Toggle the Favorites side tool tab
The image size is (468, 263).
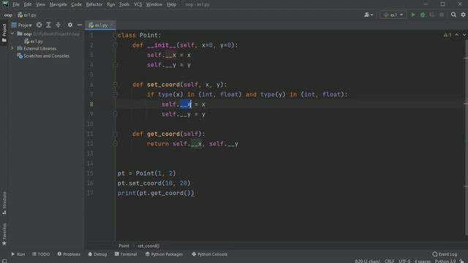tap(4, 235)
